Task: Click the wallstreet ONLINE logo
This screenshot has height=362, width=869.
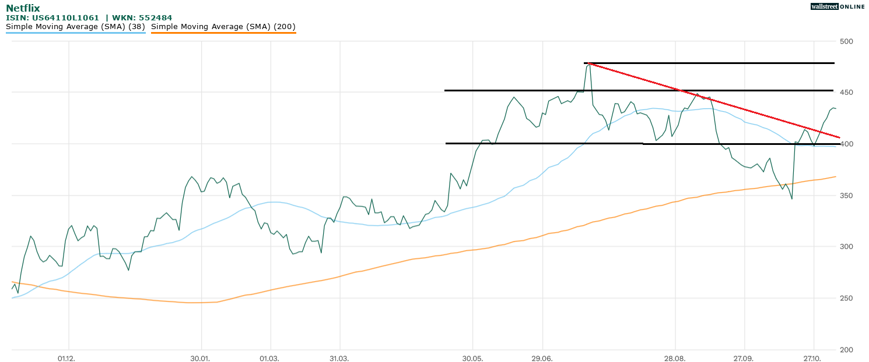Action: [838, 6]
